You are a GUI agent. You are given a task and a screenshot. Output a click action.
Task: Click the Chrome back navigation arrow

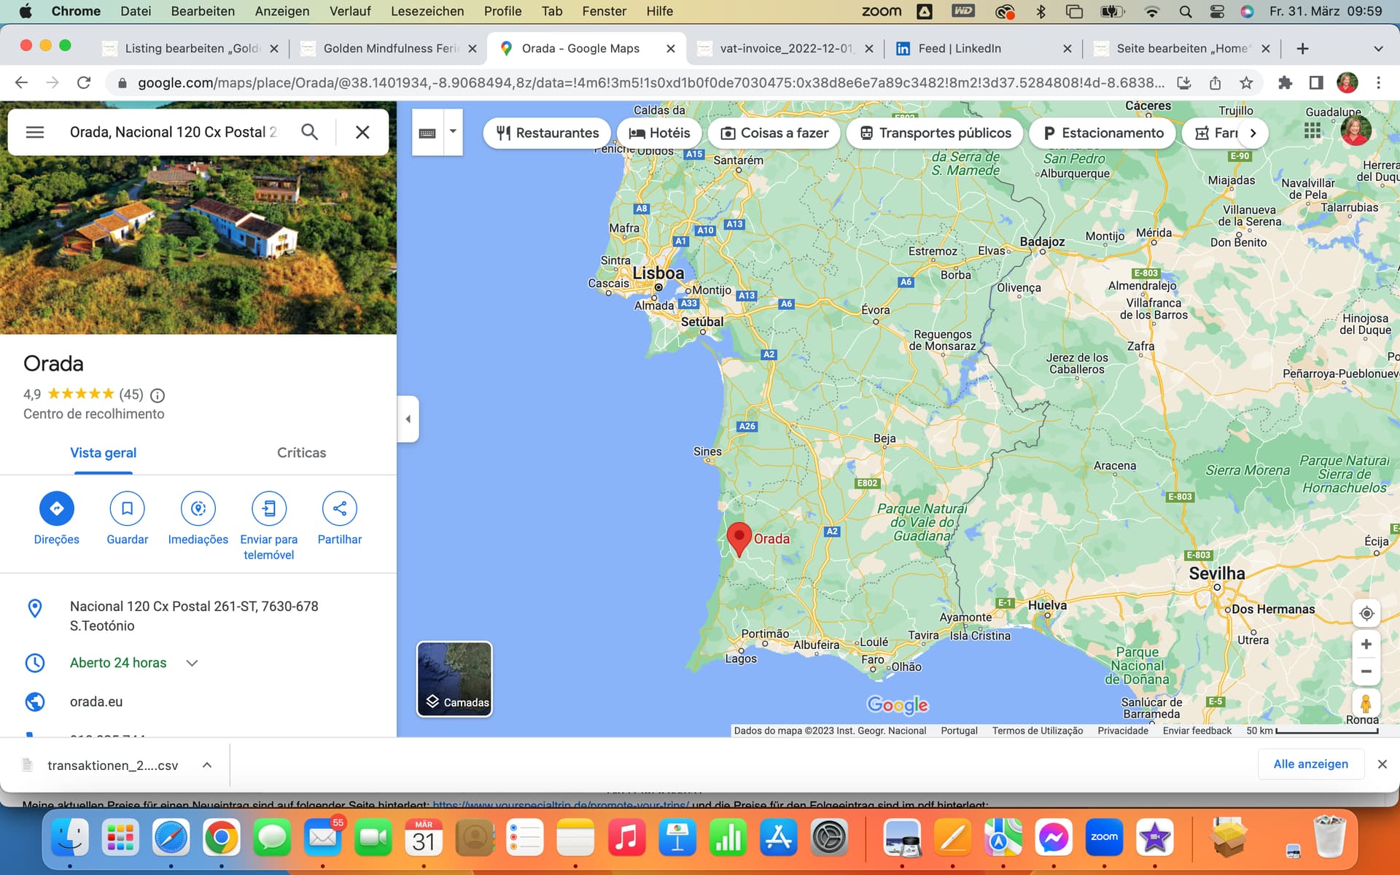(21, 83)
